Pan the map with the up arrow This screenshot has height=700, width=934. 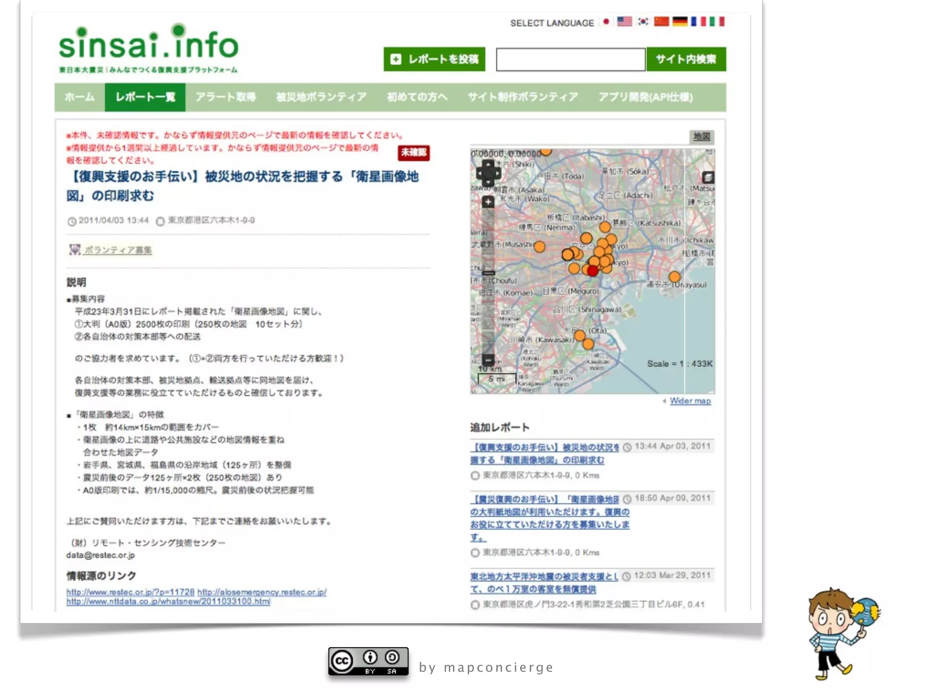488,165
